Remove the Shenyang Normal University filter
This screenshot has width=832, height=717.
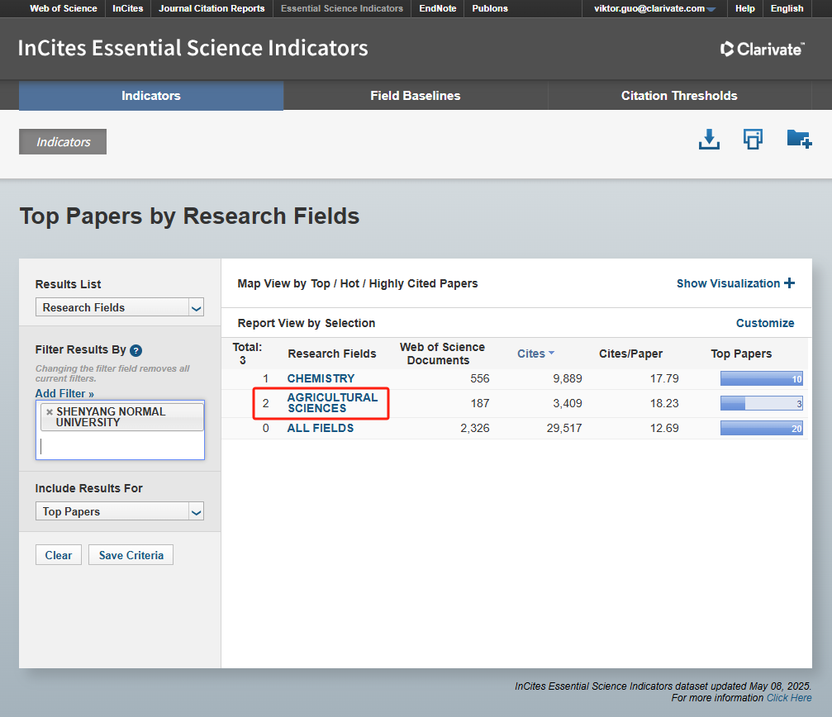50,411
